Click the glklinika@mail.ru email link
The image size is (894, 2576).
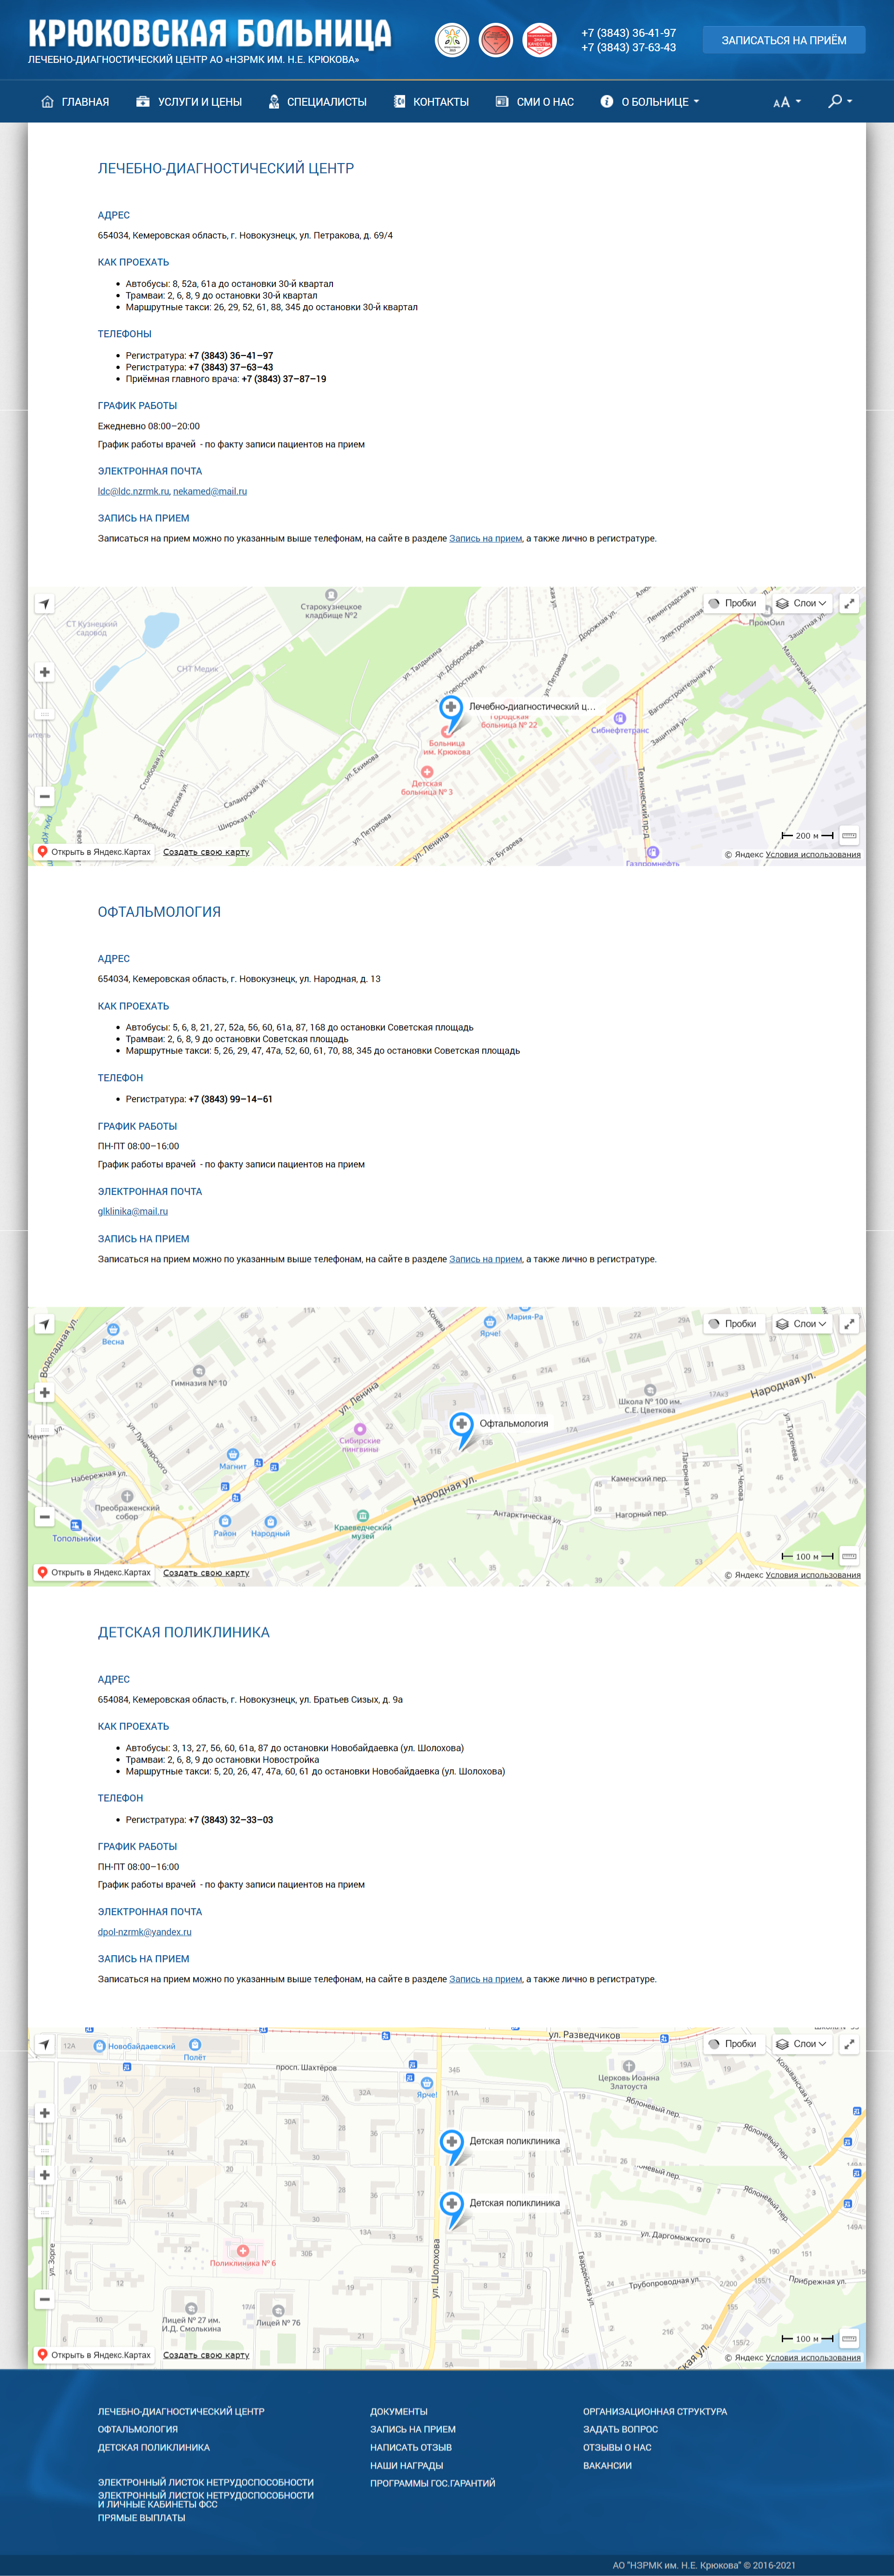(x=133, y=1211)
